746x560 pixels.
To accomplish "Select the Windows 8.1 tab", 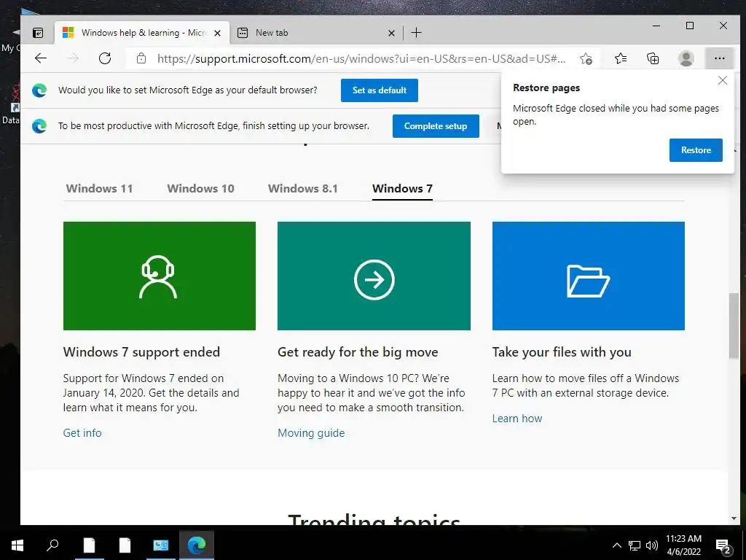I will 303,189.
